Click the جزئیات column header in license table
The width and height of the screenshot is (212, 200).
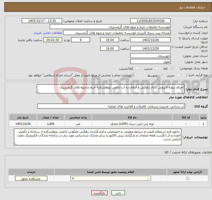[31, 172]
